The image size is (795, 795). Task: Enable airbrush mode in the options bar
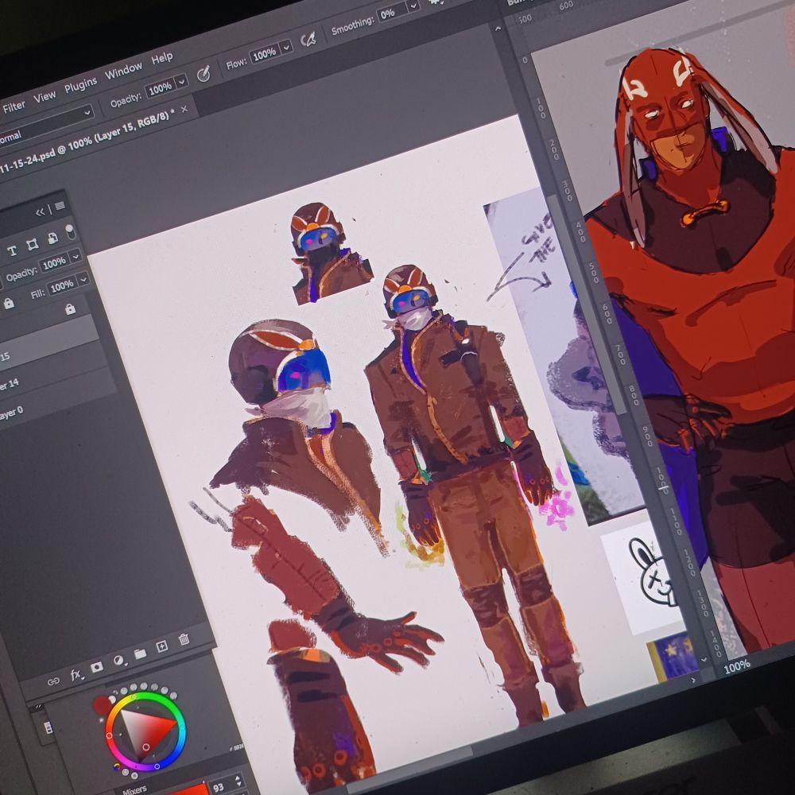tap(309, 39)
